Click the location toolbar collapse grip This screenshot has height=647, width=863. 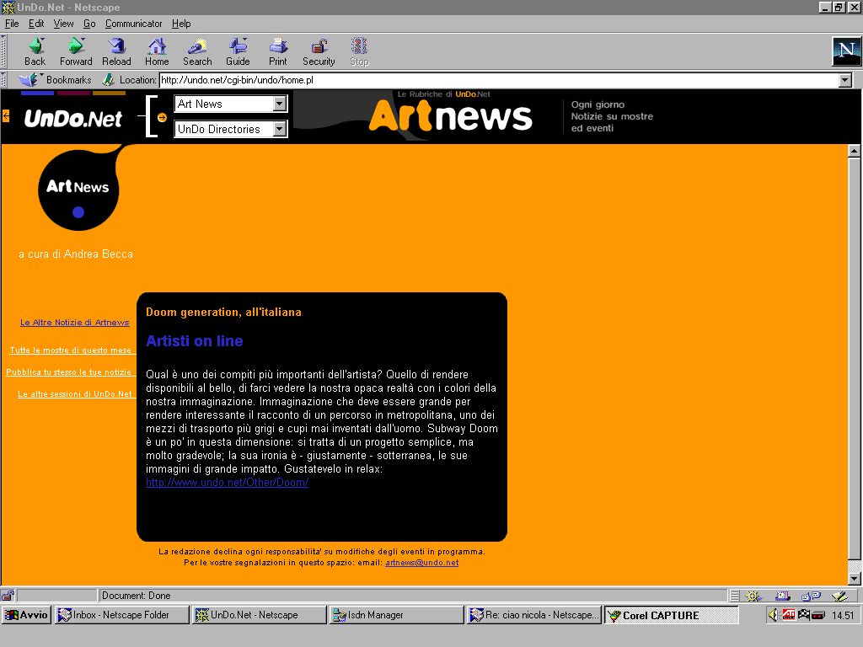3,80
